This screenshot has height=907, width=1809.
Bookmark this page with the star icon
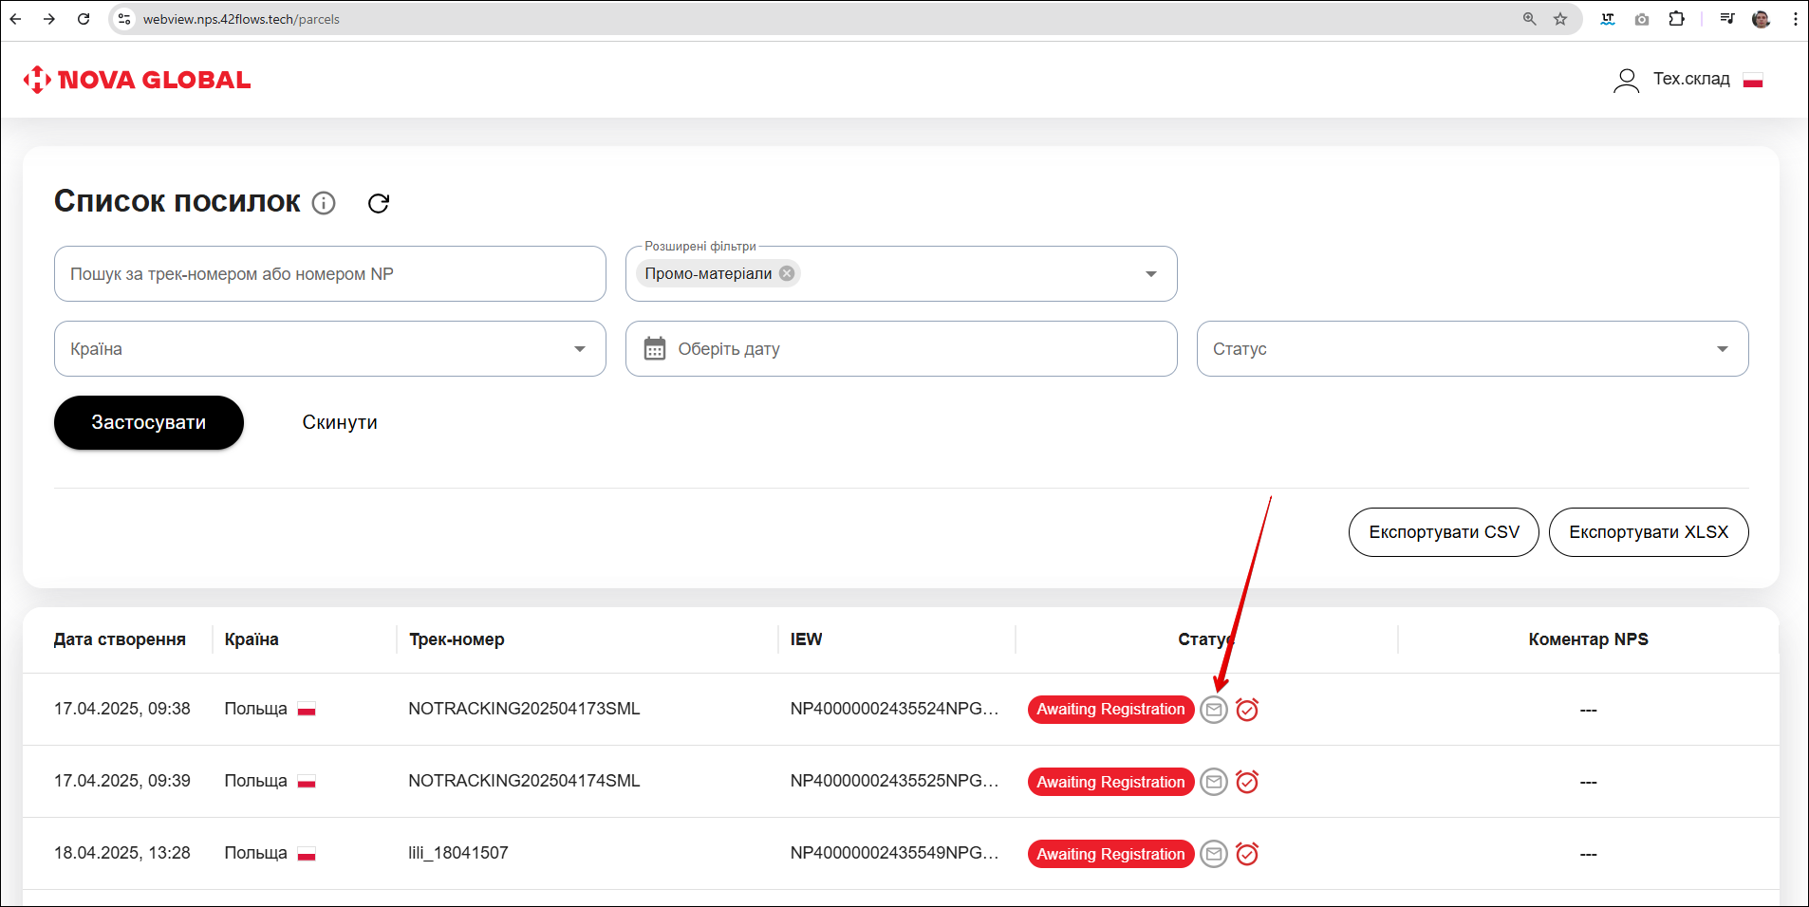pos(1560,19)
